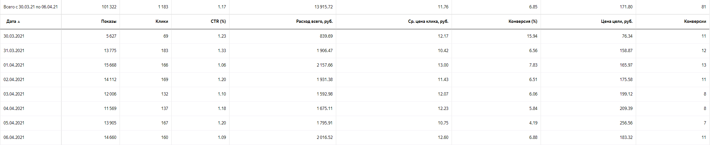Click the sort arrow next to Дата

(x=19, y=22)
